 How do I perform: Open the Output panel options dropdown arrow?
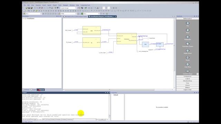(105, 93)
